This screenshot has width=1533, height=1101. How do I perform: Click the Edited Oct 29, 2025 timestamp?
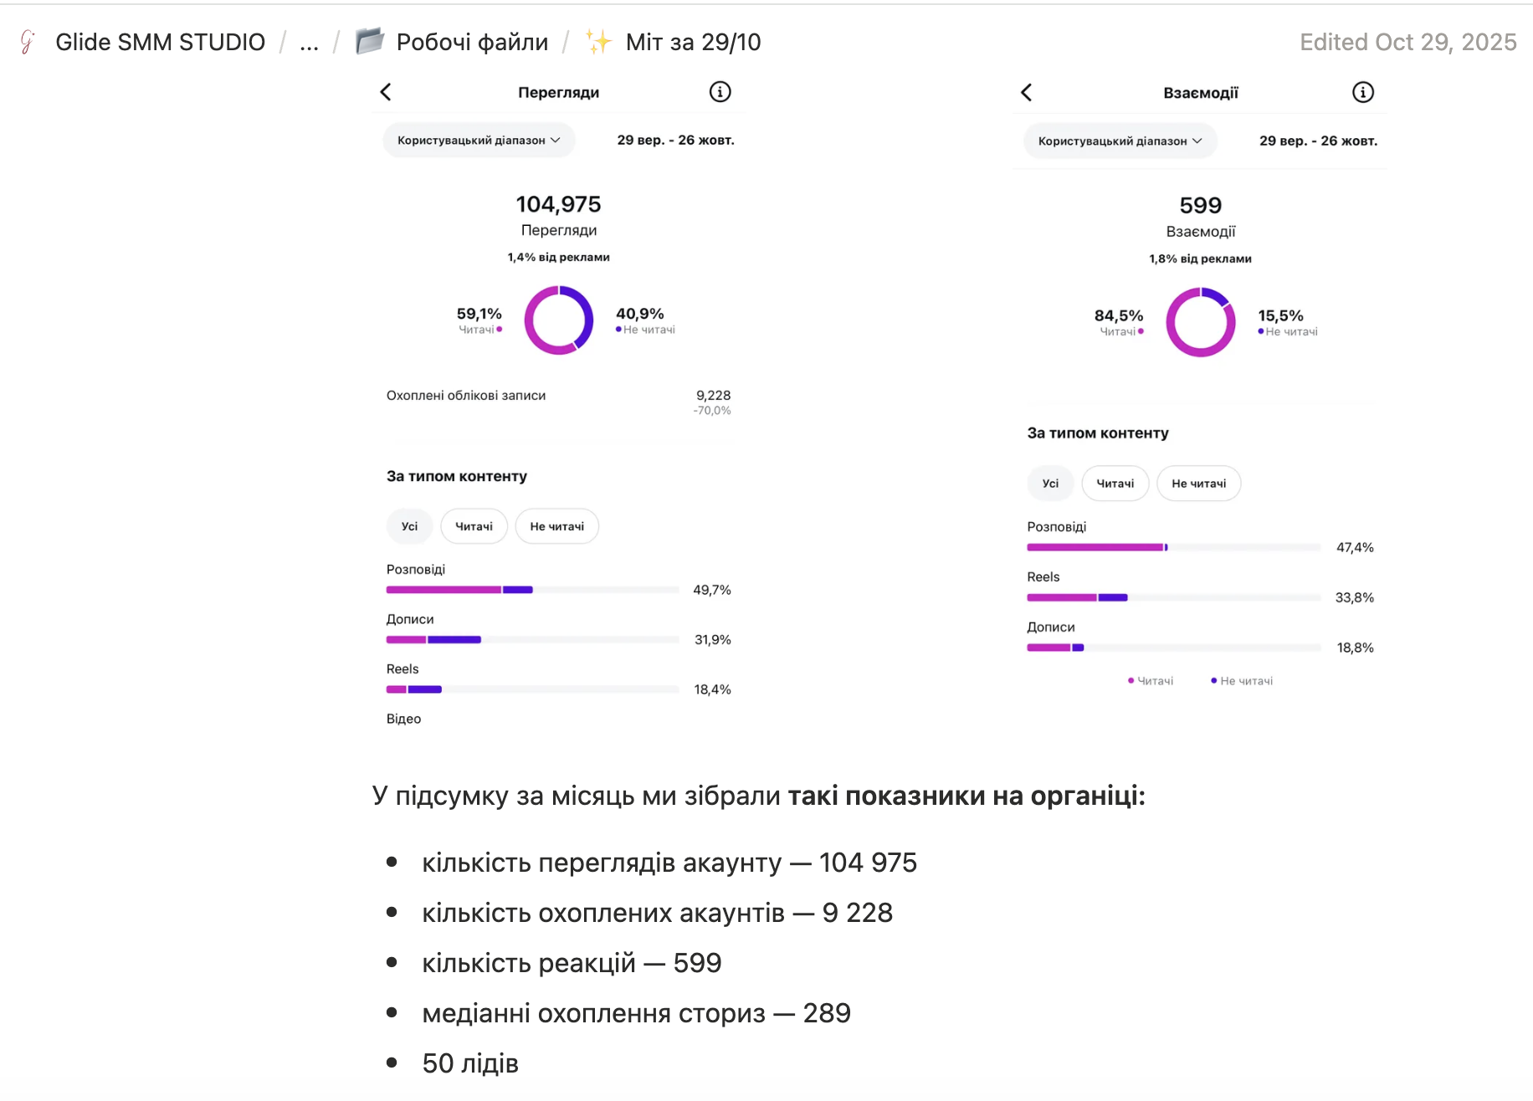point(1407,42)
